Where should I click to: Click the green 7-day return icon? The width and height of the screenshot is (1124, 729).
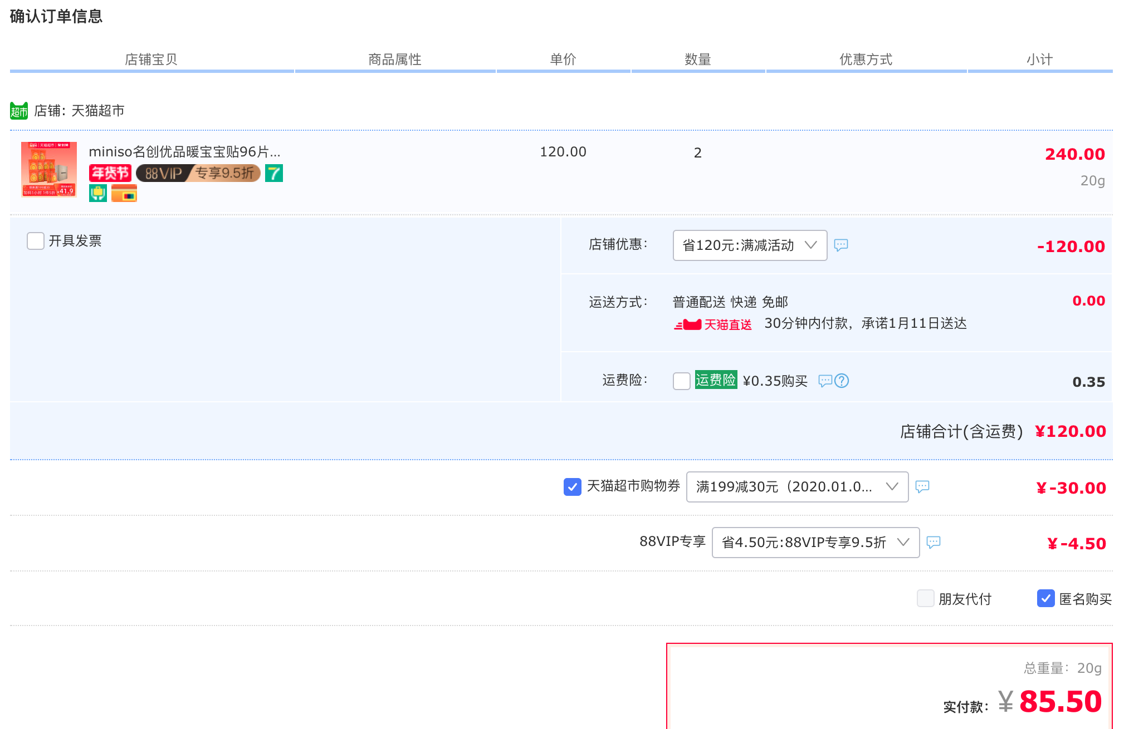click(x=274, y=173)
